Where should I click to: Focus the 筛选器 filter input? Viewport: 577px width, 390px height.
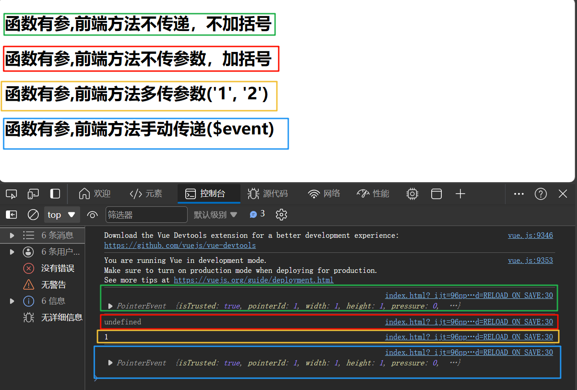tap(147, 215)
